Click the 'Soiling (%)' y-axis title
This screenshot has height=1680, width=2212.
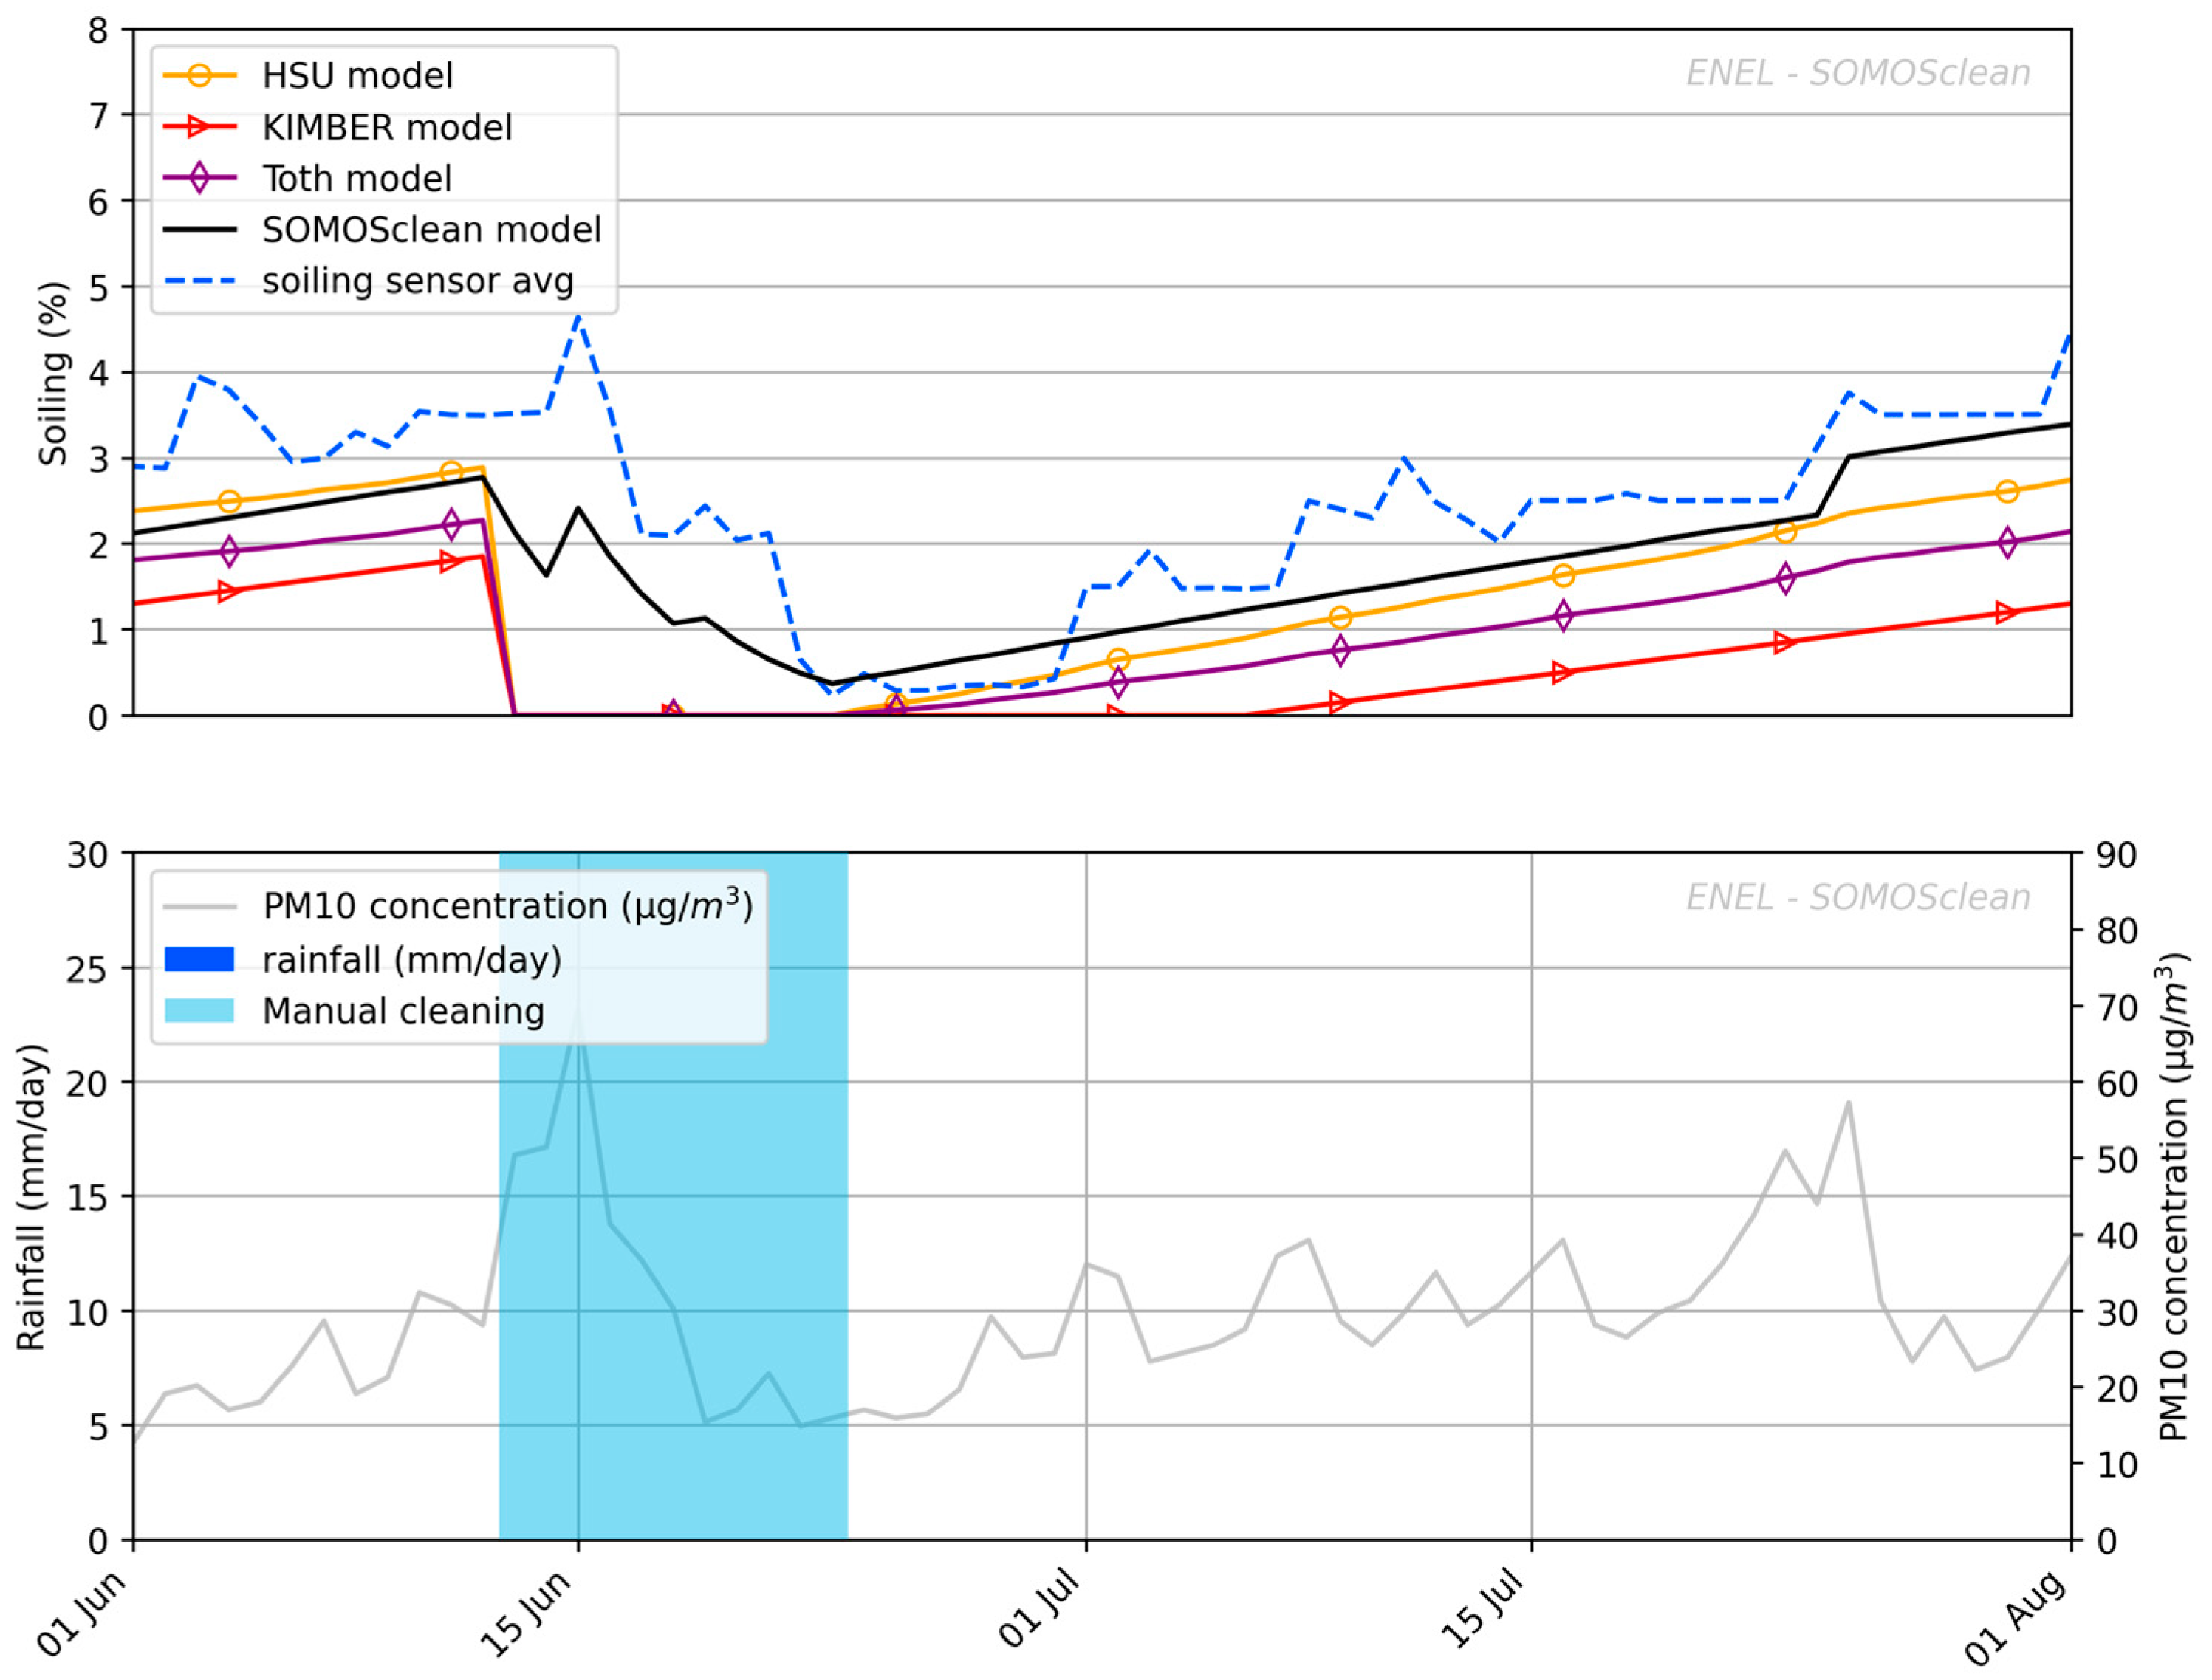coord(53,373)
